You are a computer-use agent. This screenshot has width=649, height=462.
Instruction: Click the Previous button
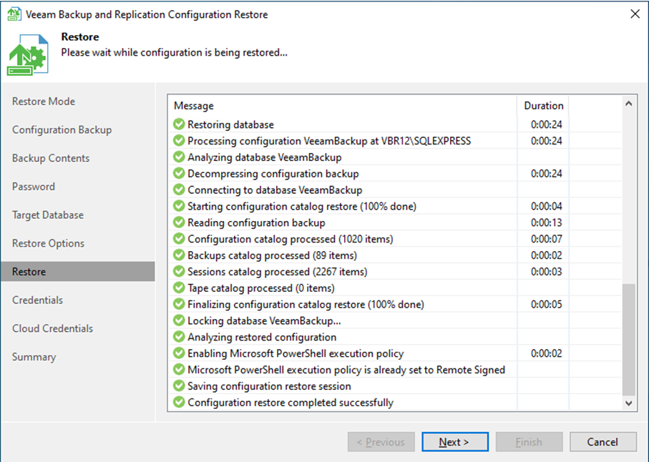tap(381, 442)
